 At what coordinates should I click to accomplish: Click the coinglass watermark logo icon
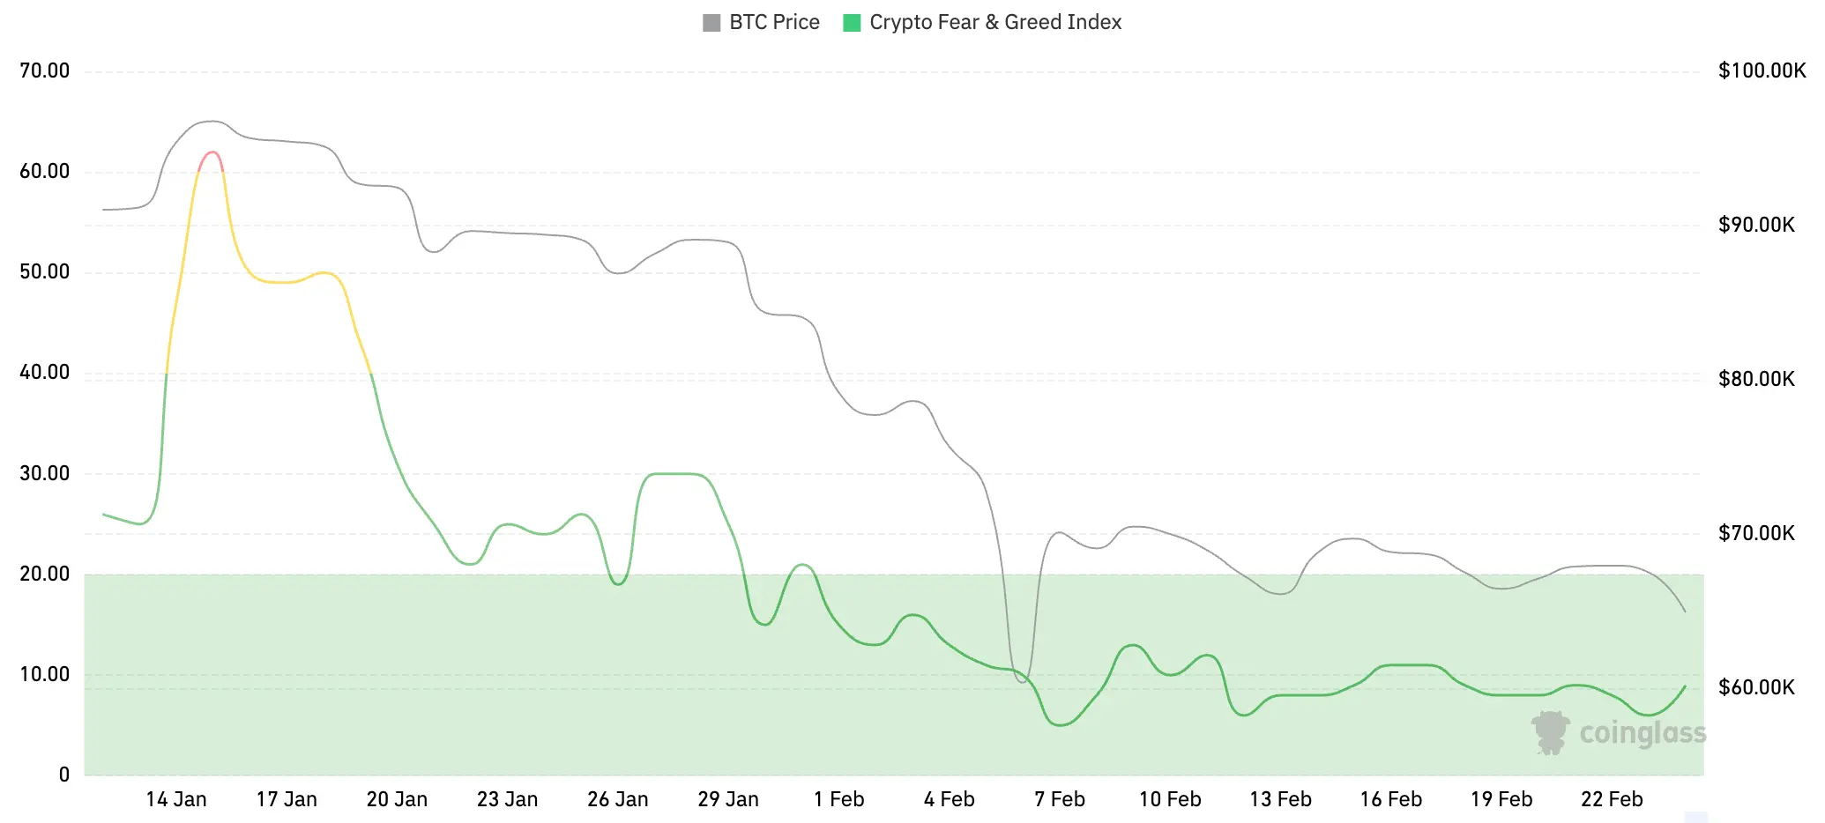coord(1549,732)
